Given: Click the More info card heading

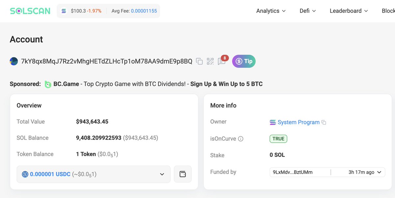Looking at the screenshot, I should [223, 105].
